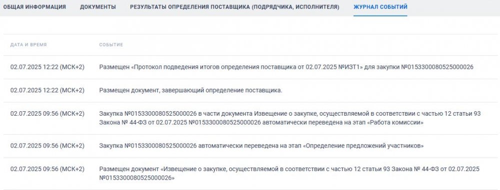Click the first 02.07.2025 12:22 timestamp

(47, 67)
